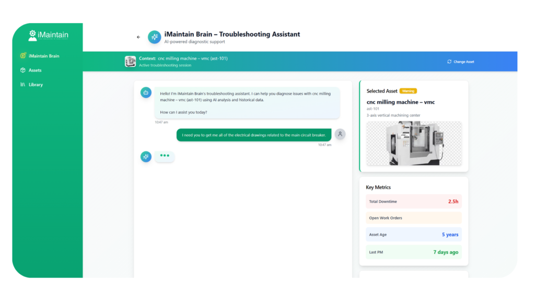Image resolution: width=535 pixels, height=301 pixels.
Task: Click the refresh icon next to Change Asset
Action: click(x=449, y=62)
